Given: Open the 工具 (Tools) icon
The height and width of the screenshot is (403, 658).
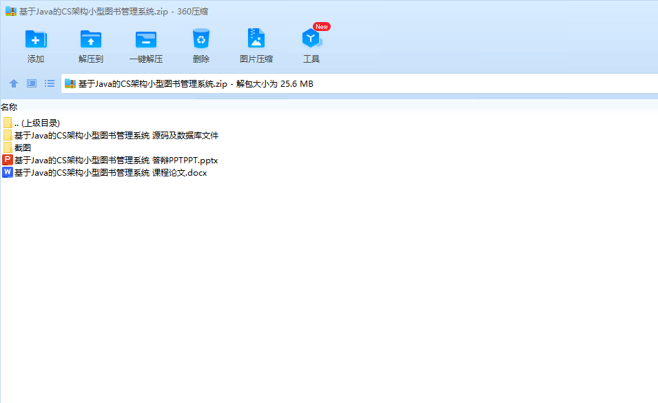Looking at the screenshot, I should pyautogui.click(x=311, y=39).
